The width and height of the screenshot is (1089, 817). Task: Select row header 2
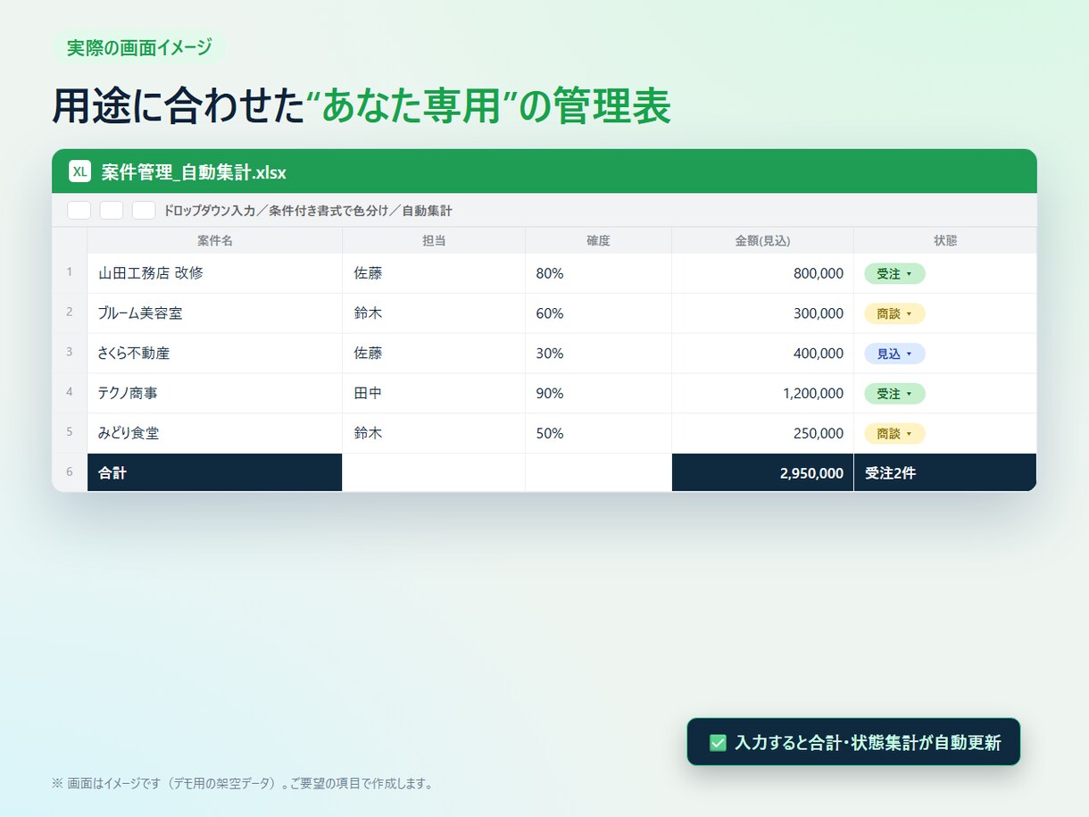click(70, 313)
